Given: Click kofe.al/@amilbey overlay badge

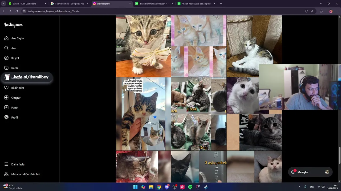Looking at the screenshot, I should (x=27, y=77).
